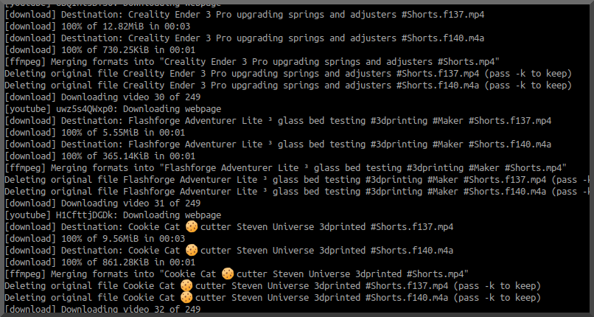This screenshot has width=594, height=317.
Task: Click Deleting original file Creality f140.m4a line
Action: tap(287, 85)
